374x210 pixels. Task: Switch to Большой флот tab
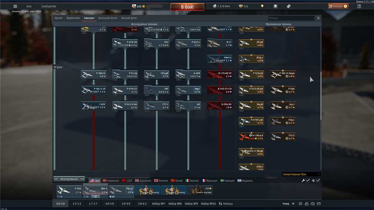[x=108, y=18]
